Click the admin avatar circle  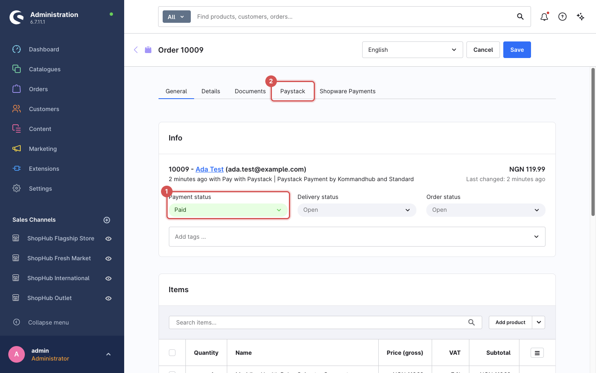pos(17,354)
